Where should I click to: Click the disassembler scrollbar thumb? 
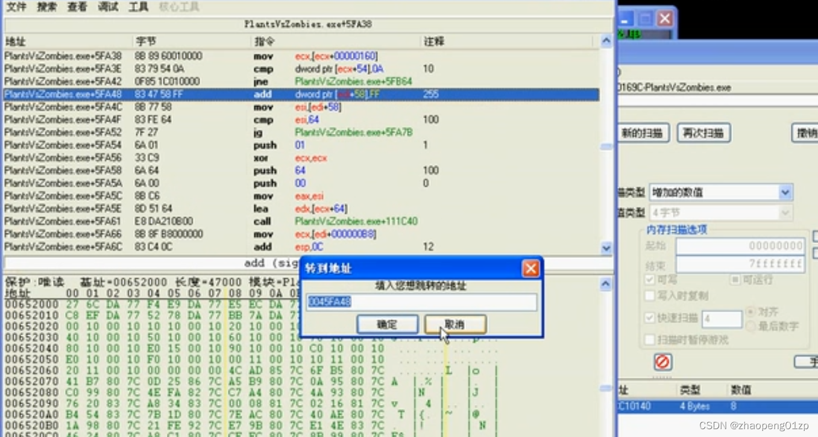[606, 146]
